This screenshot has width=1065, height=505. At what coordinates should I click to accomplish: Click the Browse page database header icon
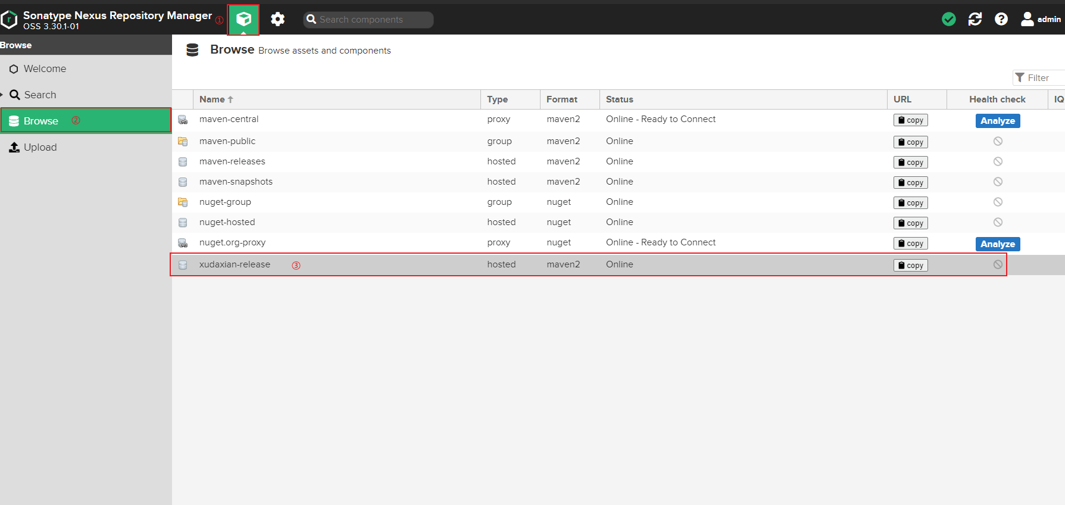click(192, 50)
